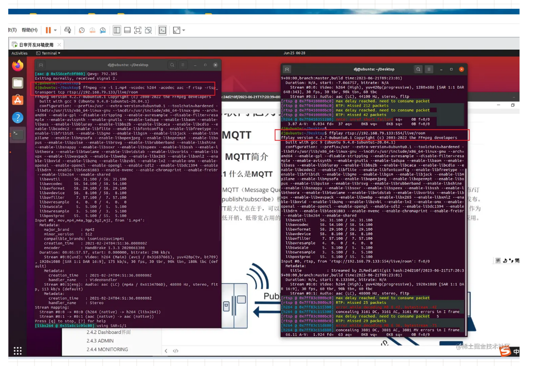Open the display mode dropdown arrow
This screenshot has width=539, height=366.
tap(184, 30)
